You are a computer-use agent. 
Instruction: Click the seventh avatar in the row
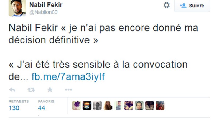click(x=139, y=106)
